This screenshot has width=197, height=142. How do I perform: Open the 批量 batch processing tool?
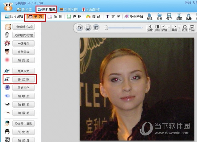[189, 16]
